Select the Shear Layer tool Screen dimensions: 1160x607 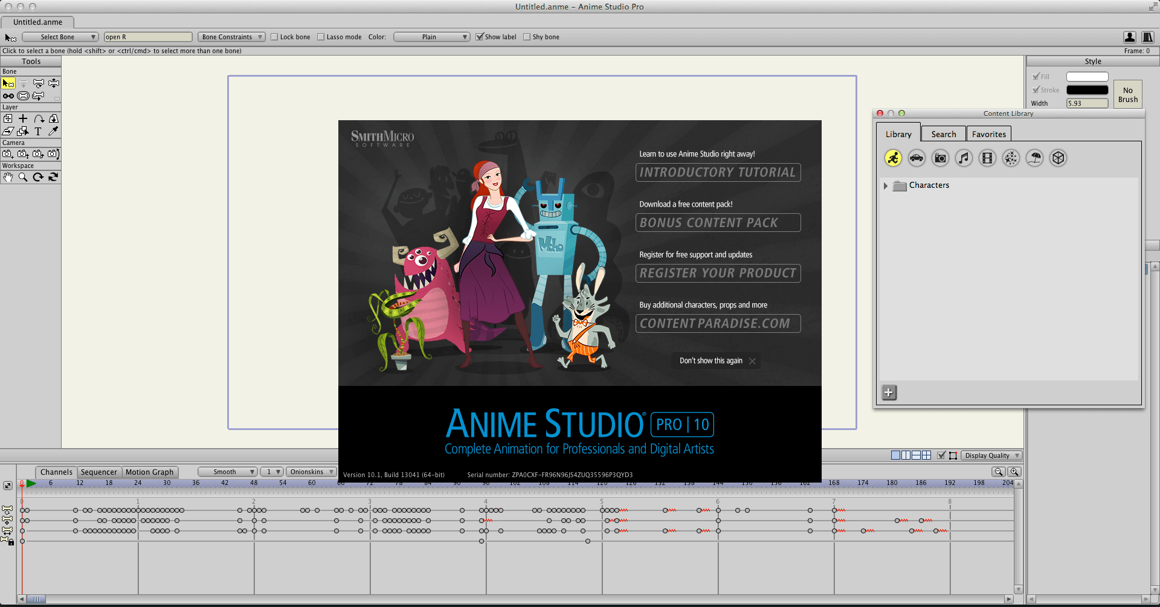(x=8, y=131)
